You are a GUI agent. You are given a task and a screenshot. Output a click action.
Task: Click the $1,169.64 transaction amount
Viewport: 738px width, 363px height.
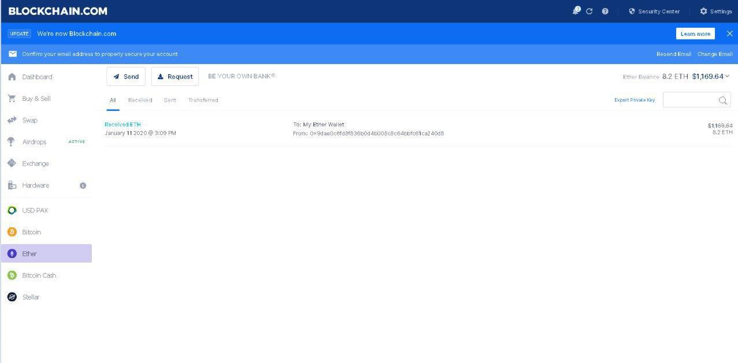[720, 125]
